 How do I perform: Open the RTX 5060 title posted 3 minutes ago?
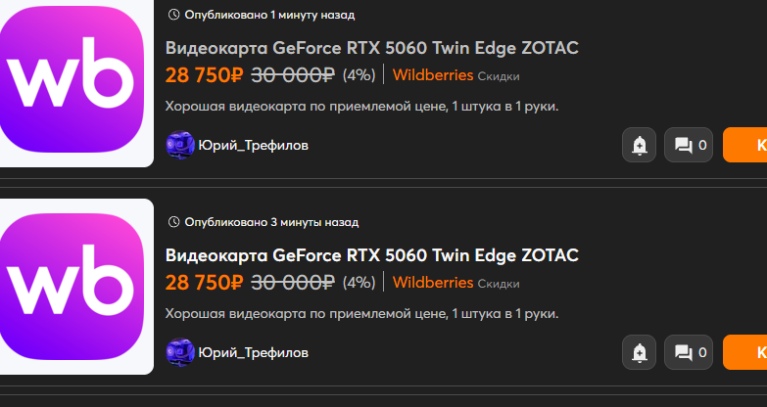pyautogui.click(x=372, y=256)
